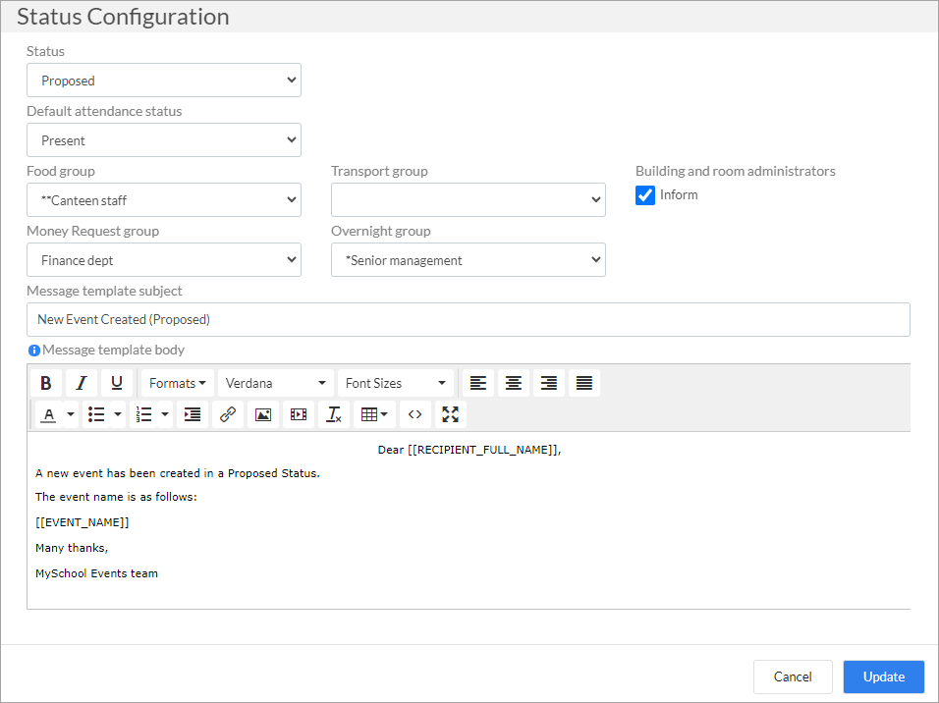Viewport: 939px width, 703px height.
Task: Open bullet list style options arrow
Action: (x=118, y=414)
